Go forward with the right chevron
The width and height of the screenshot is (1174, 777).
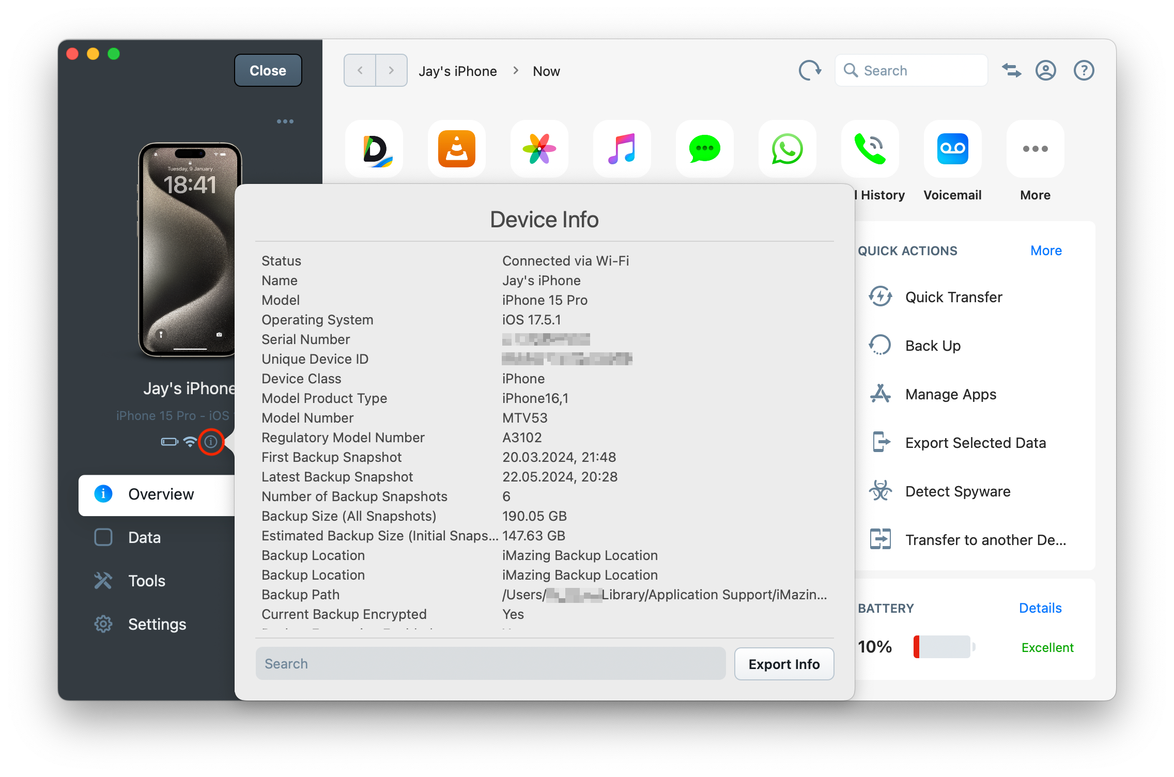391,70
